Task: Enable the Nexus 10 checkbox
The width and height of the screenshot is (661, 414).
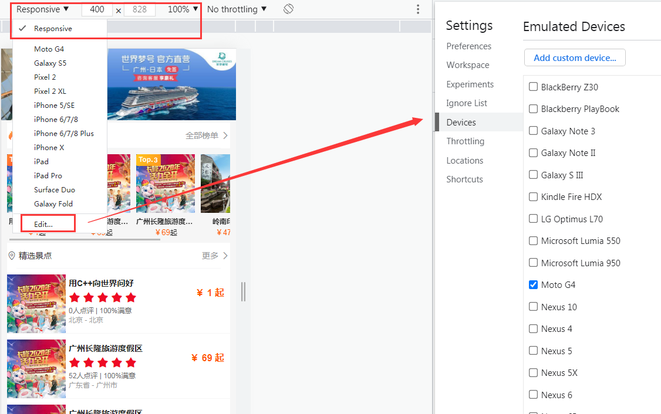Action: coord(533,307)
